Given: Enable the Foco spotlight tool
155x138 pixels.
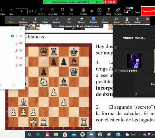Looking at the screenshot, I should [x=69, y=20].
